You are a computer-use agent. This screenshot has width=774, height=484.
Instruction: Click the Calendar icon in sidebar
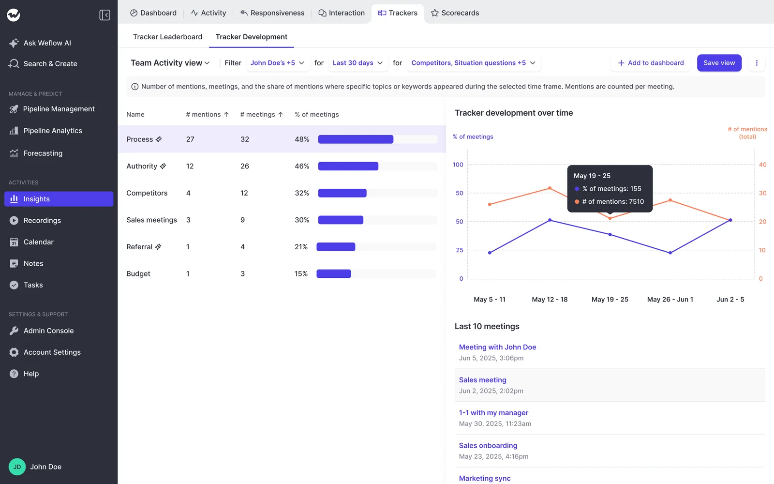coord(14,242)
